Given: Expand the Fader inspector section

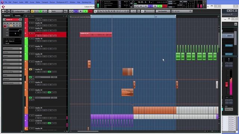Looking at the screenshot, I should [12, 76].
